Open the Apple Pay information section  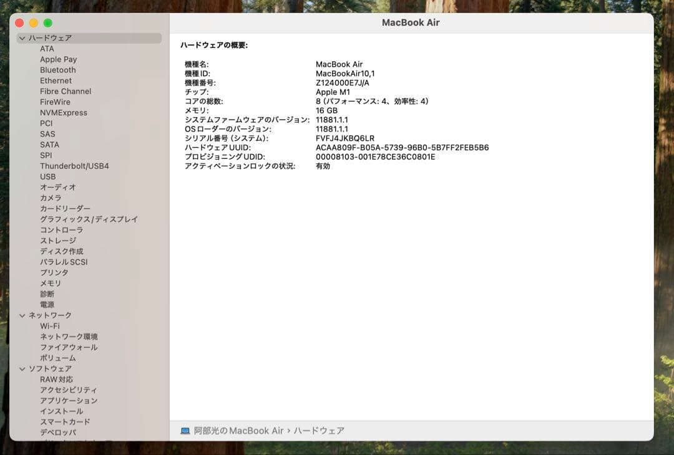click(58, 59)
